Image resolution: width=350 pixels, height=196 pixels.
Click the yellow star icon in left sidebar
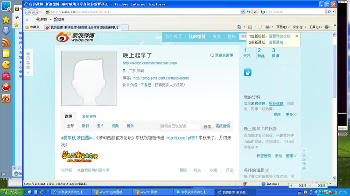pyautogui.click(x=6, y=20)
